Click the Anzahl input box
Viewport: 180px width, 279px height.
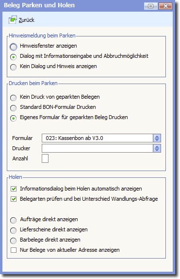tap(45, 158)
